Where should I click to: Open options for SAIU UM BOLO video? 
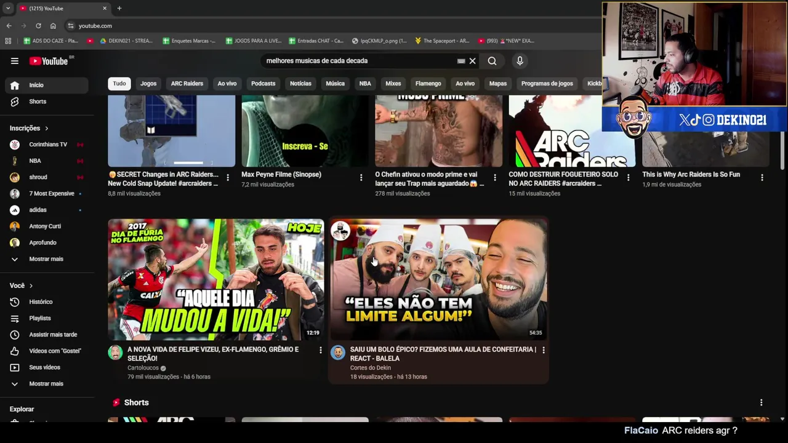(543, 350)
